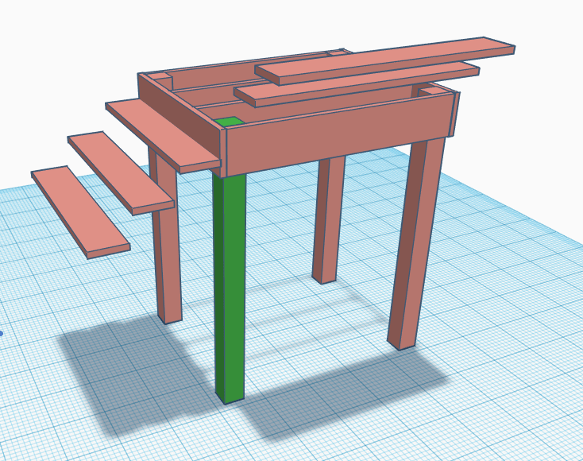The width and height of the screenshot is (583, 461).
Task: Select the green square top of the leg
Action: pyautogui.click(x=230, y=122)
